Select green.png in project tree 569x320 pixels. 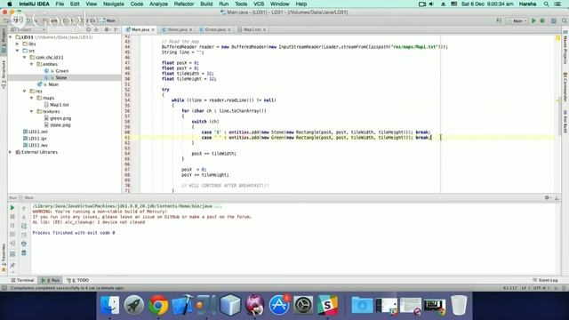[60, 118]
